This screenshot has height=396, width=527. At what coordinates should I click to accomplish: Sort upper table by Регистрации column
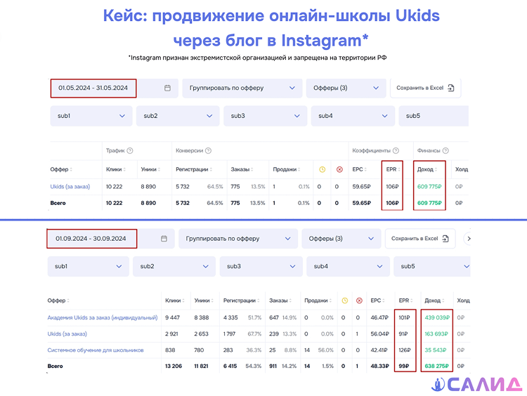tap(194, 169)
